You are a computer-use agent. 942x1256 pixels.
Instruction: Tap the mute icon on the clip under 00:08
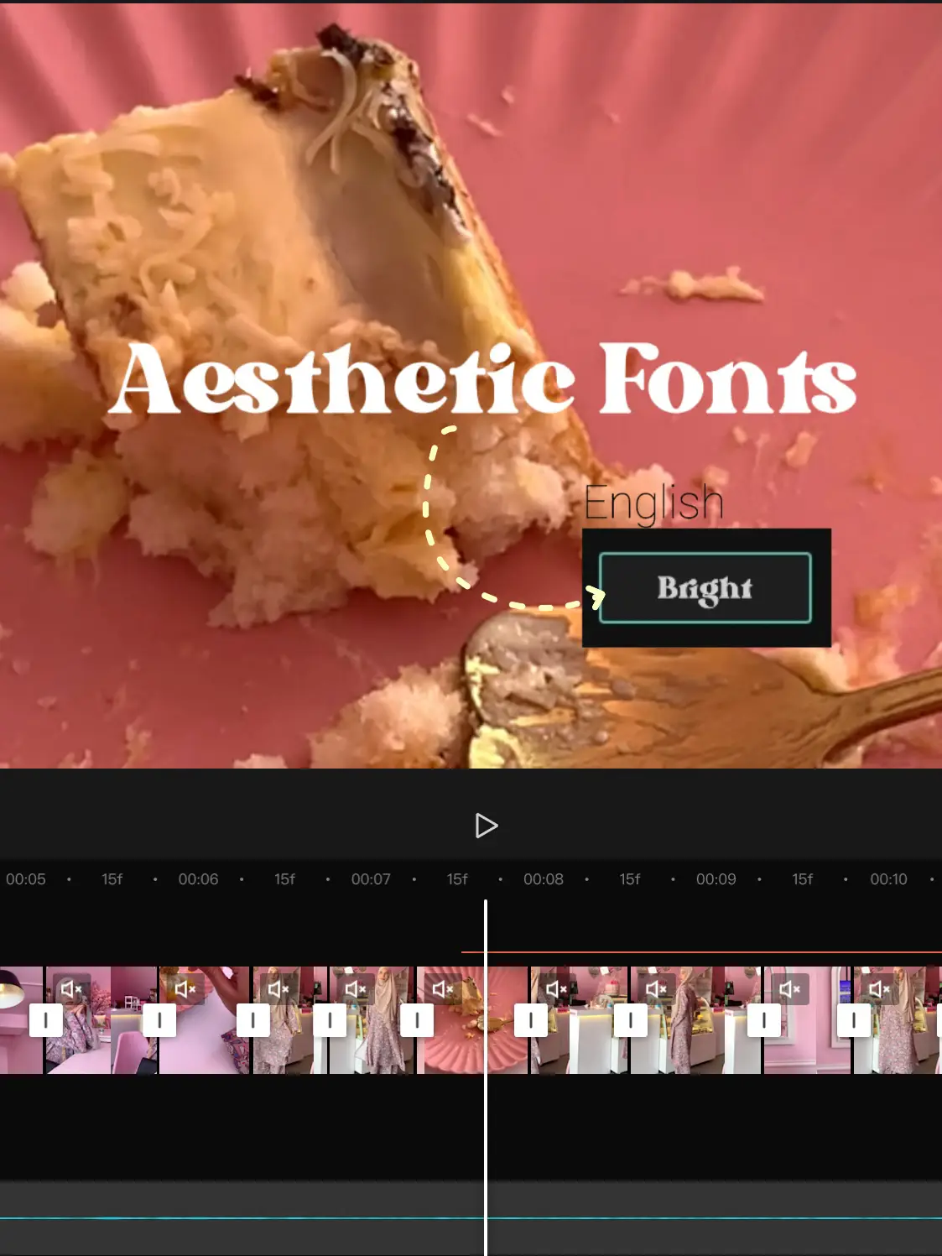click(555, 990)
